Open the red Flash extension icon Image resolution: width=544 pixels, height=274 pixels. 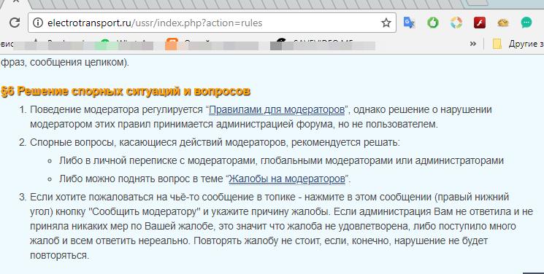pos(480,23)
